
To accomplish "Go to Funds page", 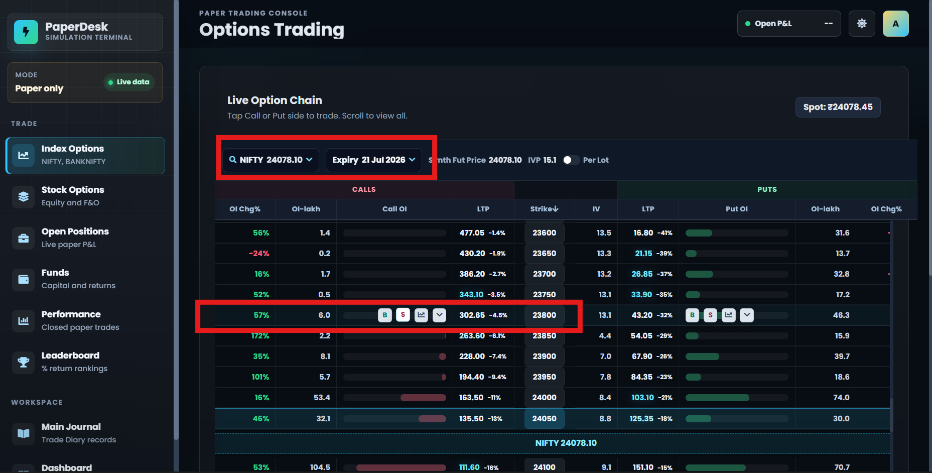I will [x=85, y=279].
